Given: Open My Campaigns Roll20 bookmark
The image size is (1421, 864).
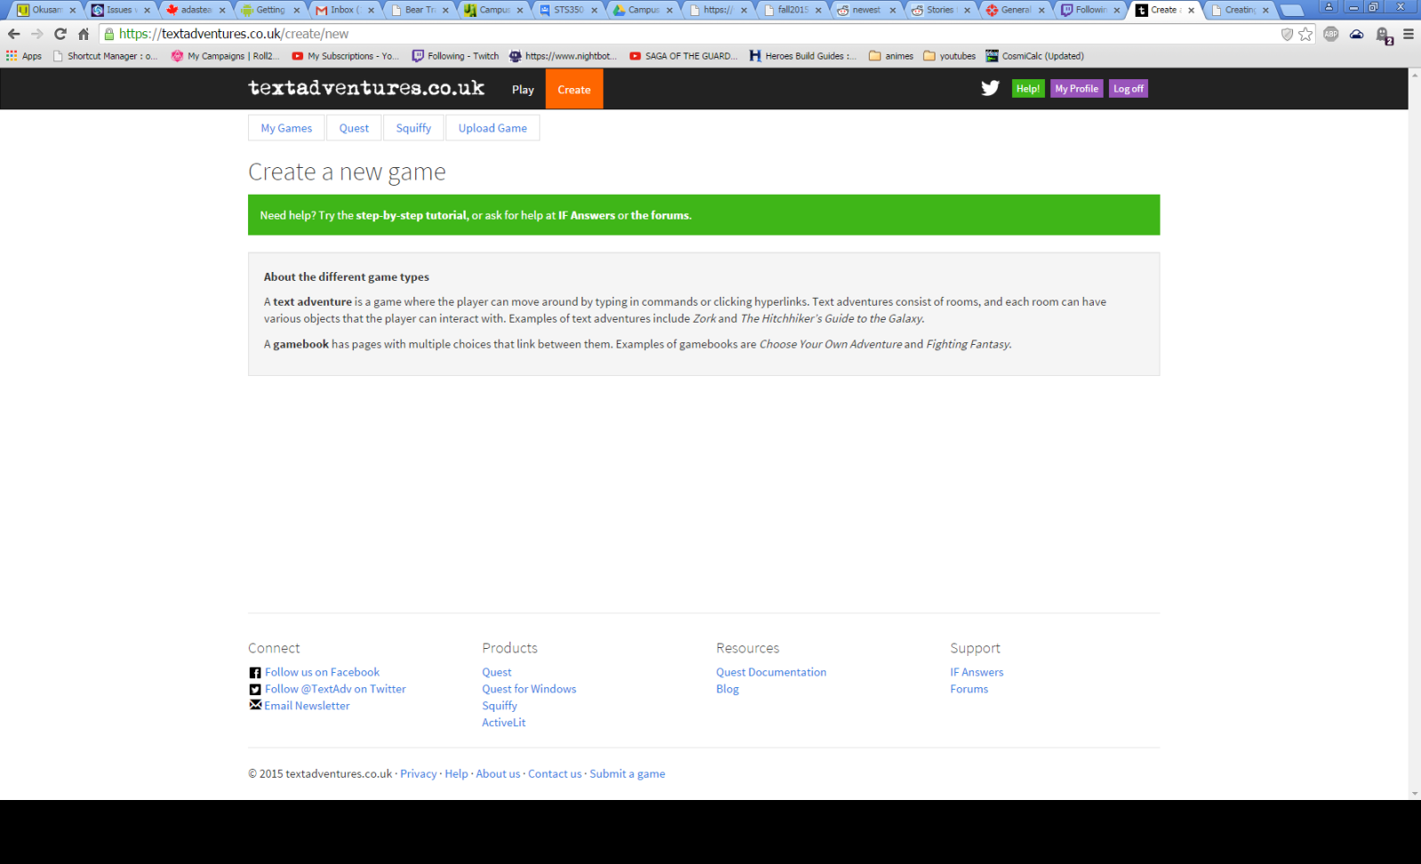Looking at the screenshot, I should (225, 55).
